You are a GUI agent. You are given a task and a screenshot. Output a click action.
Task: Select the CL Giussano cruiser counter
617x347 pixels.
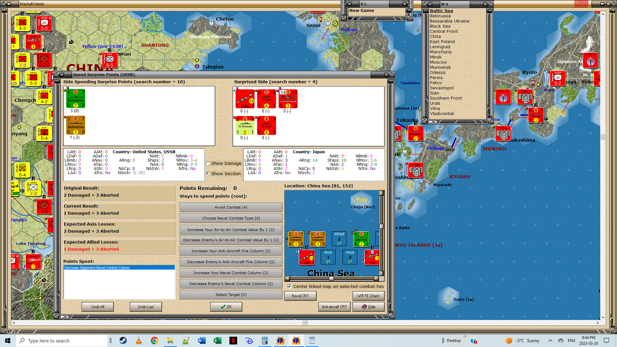click(245, 125)
